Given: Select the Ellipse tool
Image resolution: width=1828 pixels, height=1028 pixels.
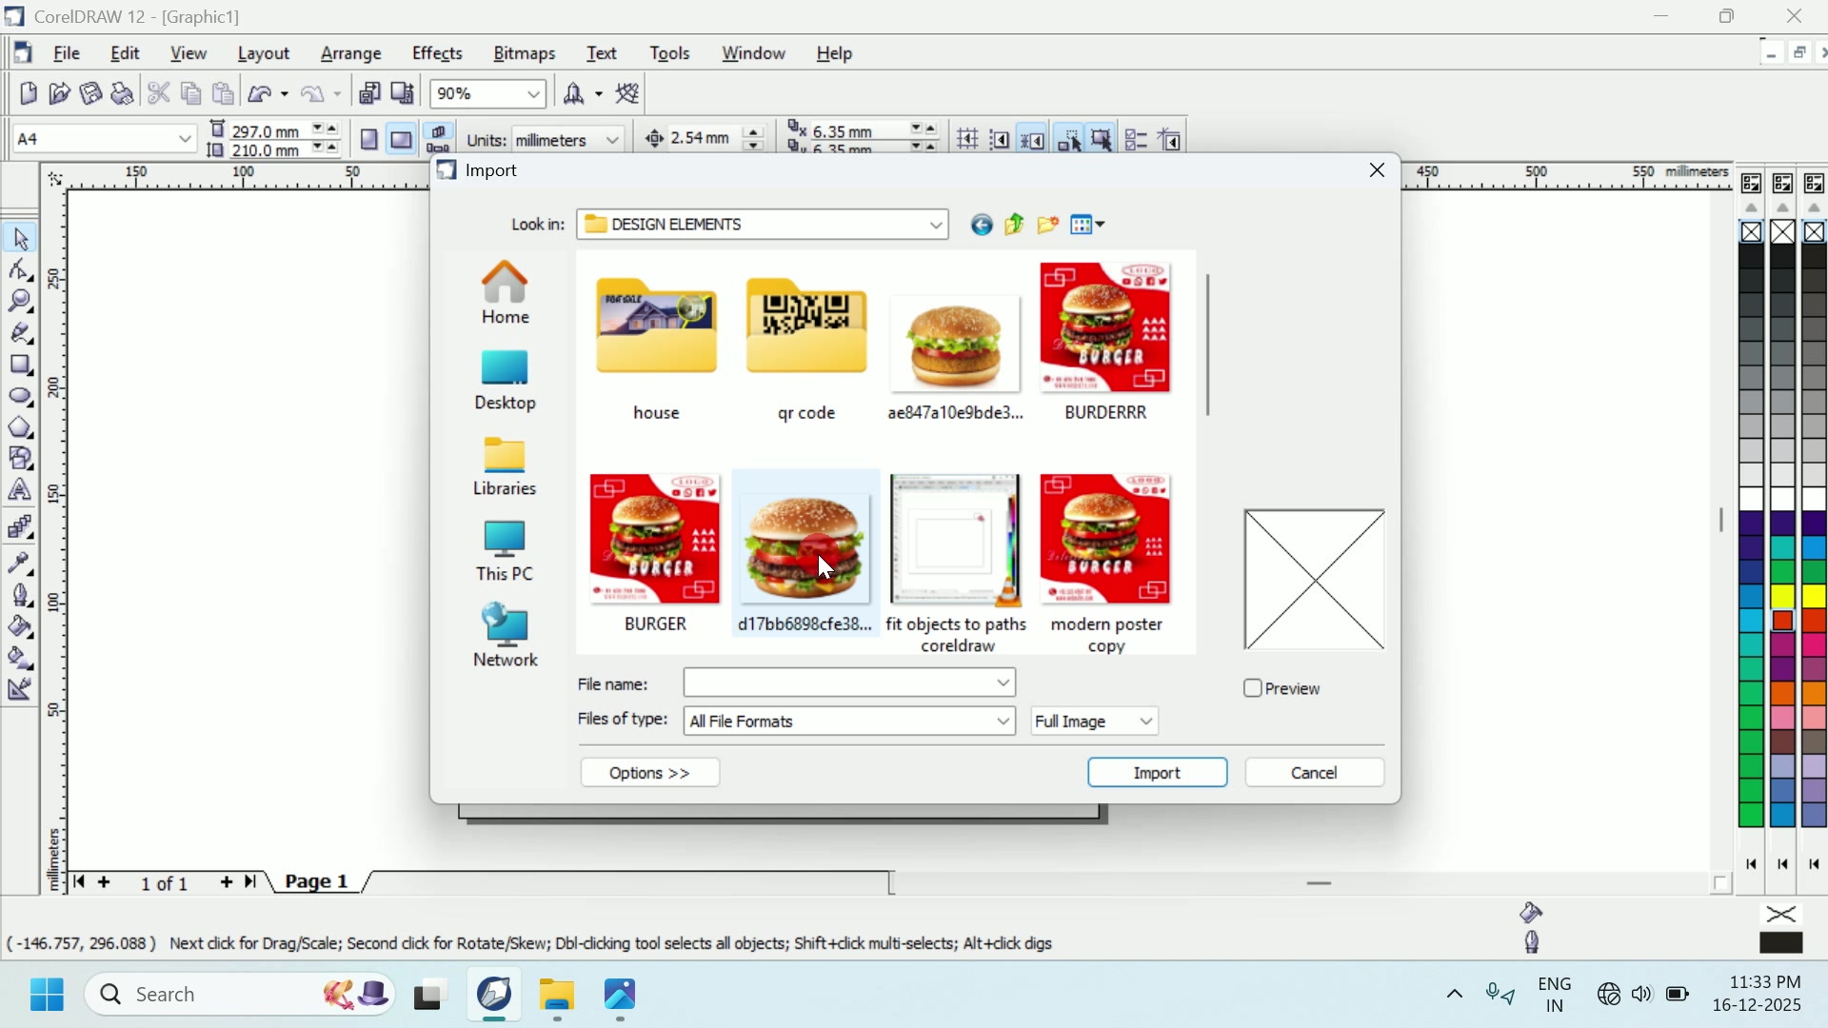Looking at the screenshot, I should [x=21, y=397].
